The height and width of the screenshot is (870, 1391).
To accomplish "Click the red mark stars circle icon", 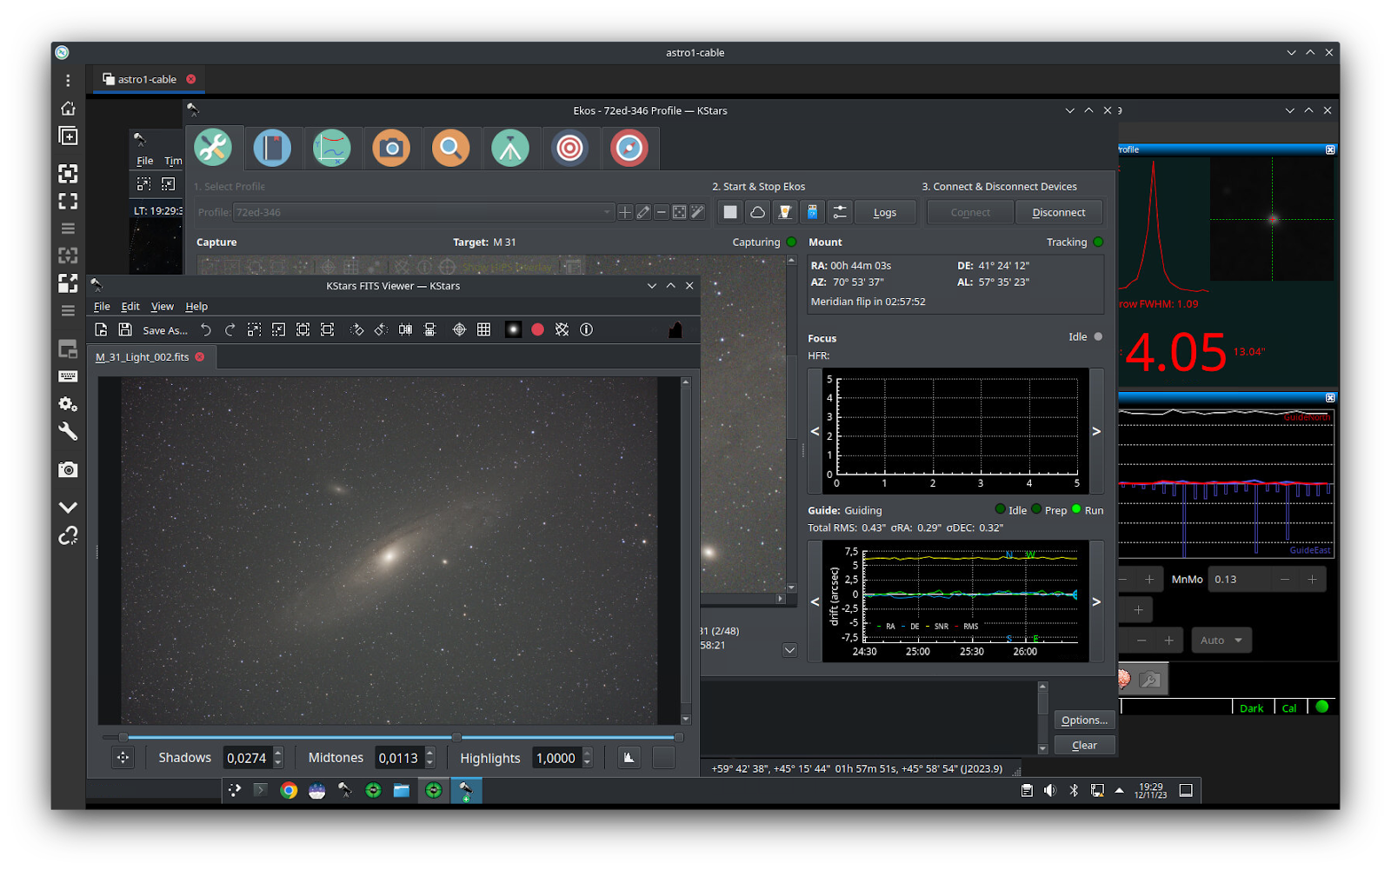I will (x=537, y=329).
